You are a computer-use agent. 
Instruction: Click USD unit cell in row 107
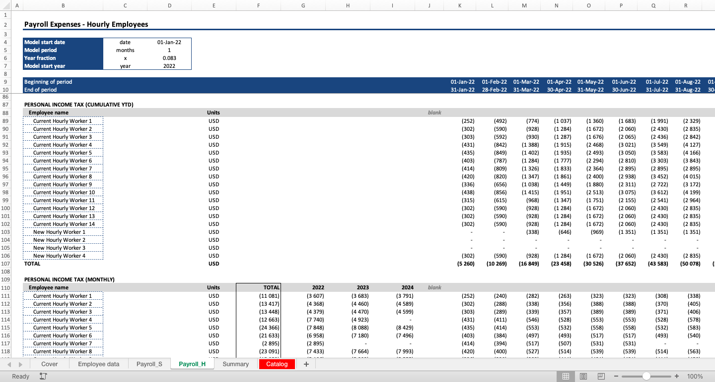tap(214, 264)
